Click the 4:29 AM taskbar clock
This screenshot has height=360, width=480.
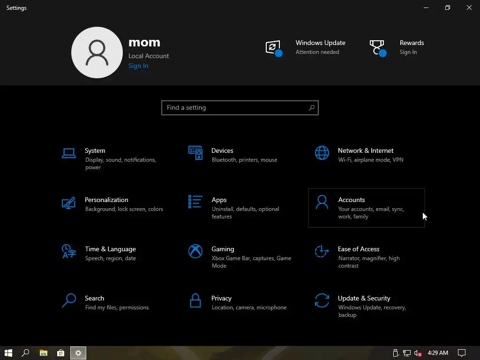(x=438, y=353)
